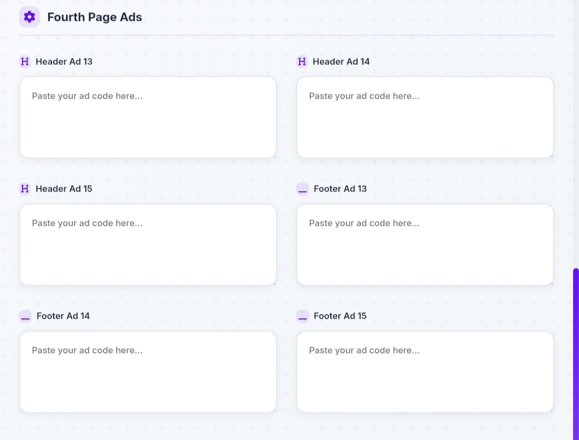
Task: Click the gear icon beside Fourth Page Ads
Action: pyautogui.click(x=29, y=17)
